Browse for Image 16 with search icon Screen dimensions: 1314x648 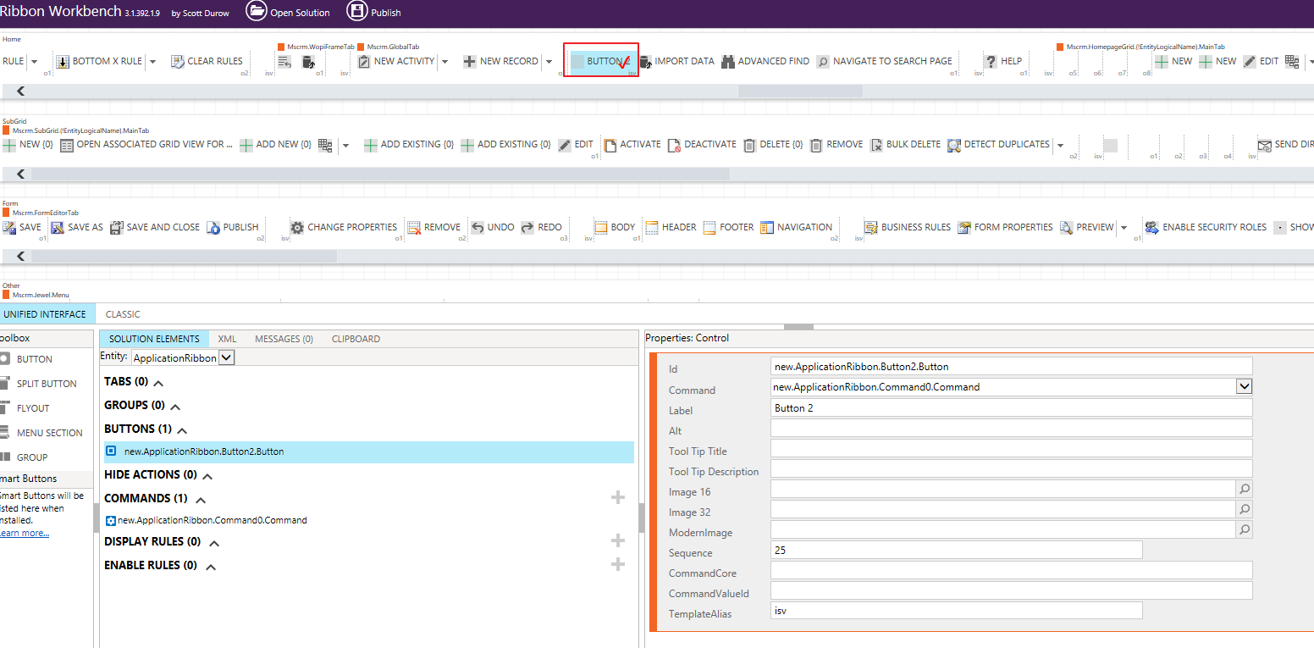click(1244, 489)
